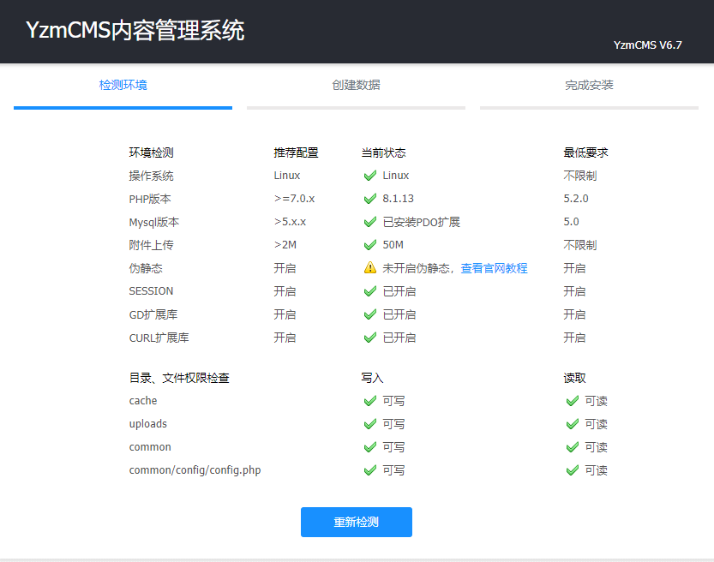Click the readable check icon for cache
This screenshot has width=714, height=562.
pos(573,401)
